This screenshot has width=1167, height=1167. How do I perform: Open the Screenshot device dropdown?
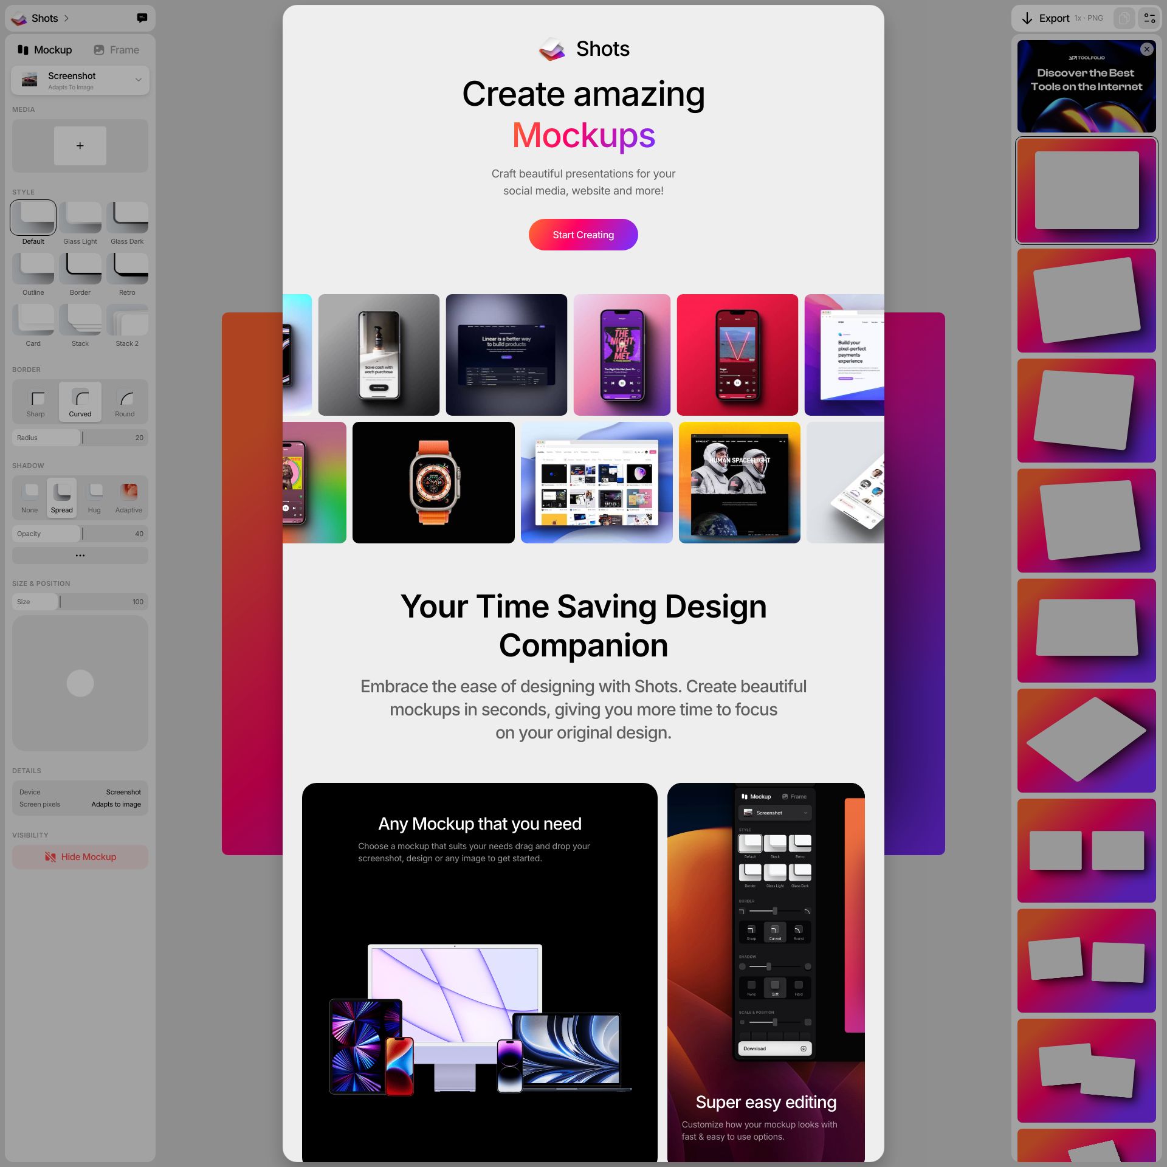80,80
